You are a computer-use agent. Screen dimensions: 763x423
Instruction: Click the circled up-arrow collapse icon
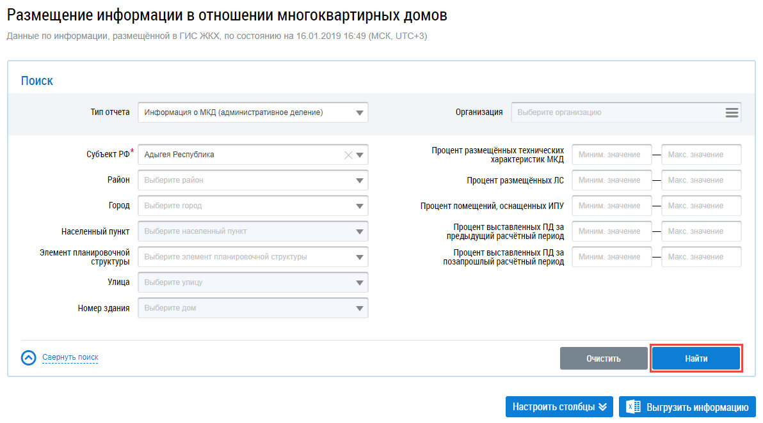coord(28,358)
